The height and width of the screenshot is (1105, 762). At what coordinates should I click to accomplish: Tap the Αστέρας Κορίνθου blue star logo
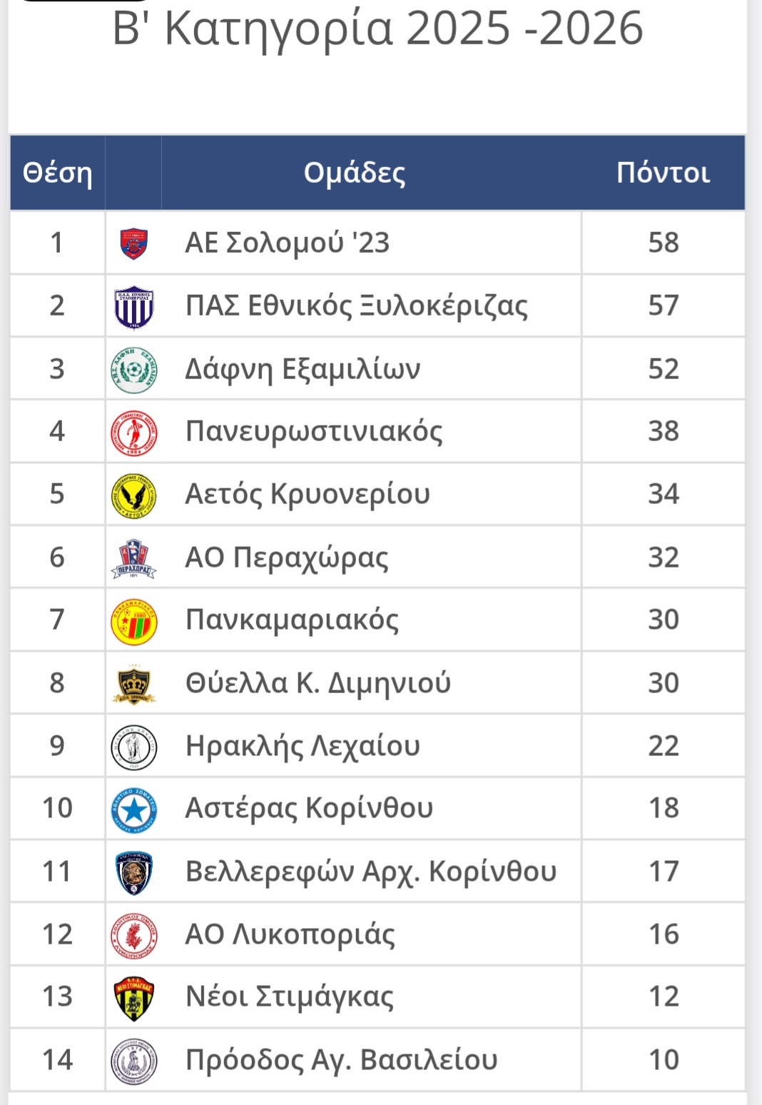tap(133, 809)
